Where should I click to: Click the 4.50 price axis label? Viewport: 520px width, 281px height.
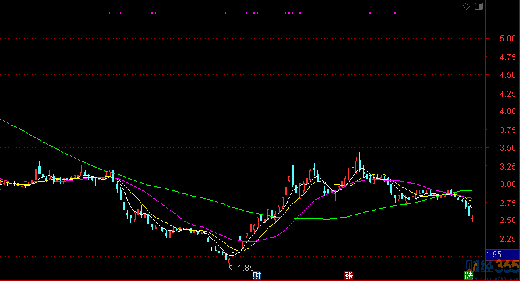508,75
